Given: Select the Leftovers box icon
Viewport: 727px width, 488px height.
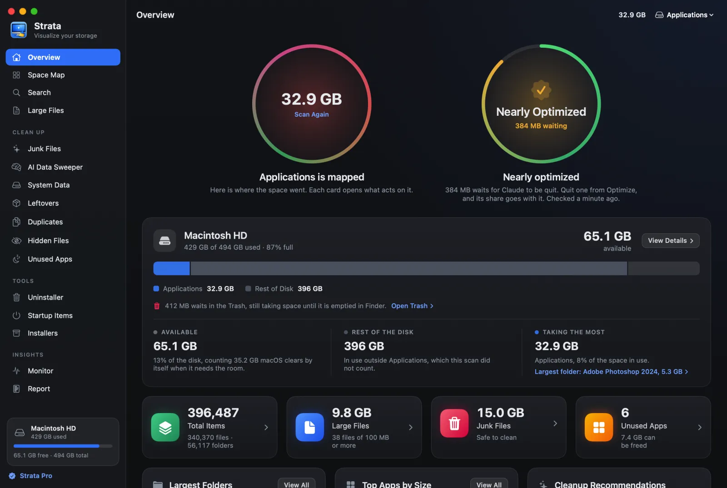Looking at the screenshot, I should tap(16, 203).
